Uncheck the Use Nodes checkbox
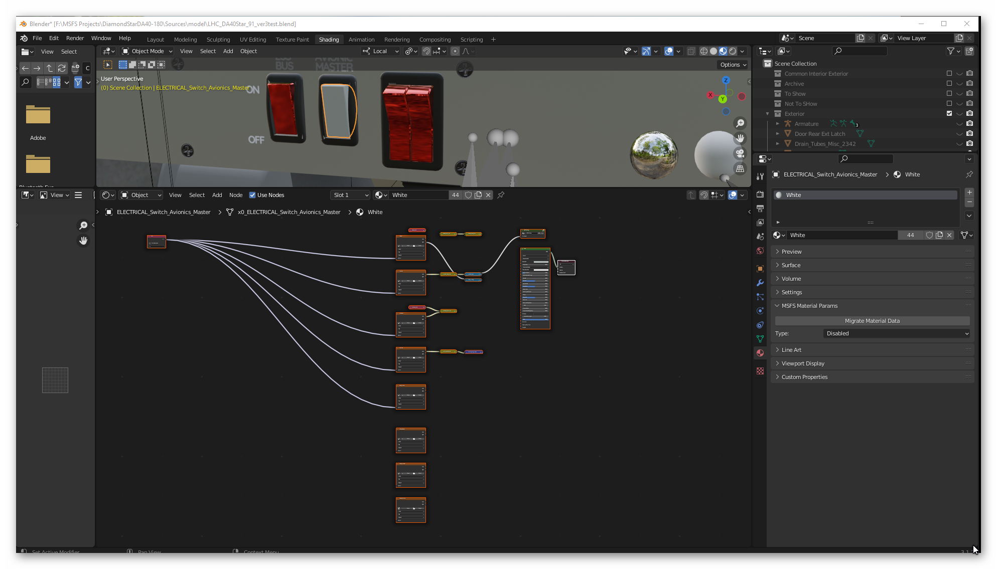The width and height of the screenshot is (997, 569). tap(252, 195)
